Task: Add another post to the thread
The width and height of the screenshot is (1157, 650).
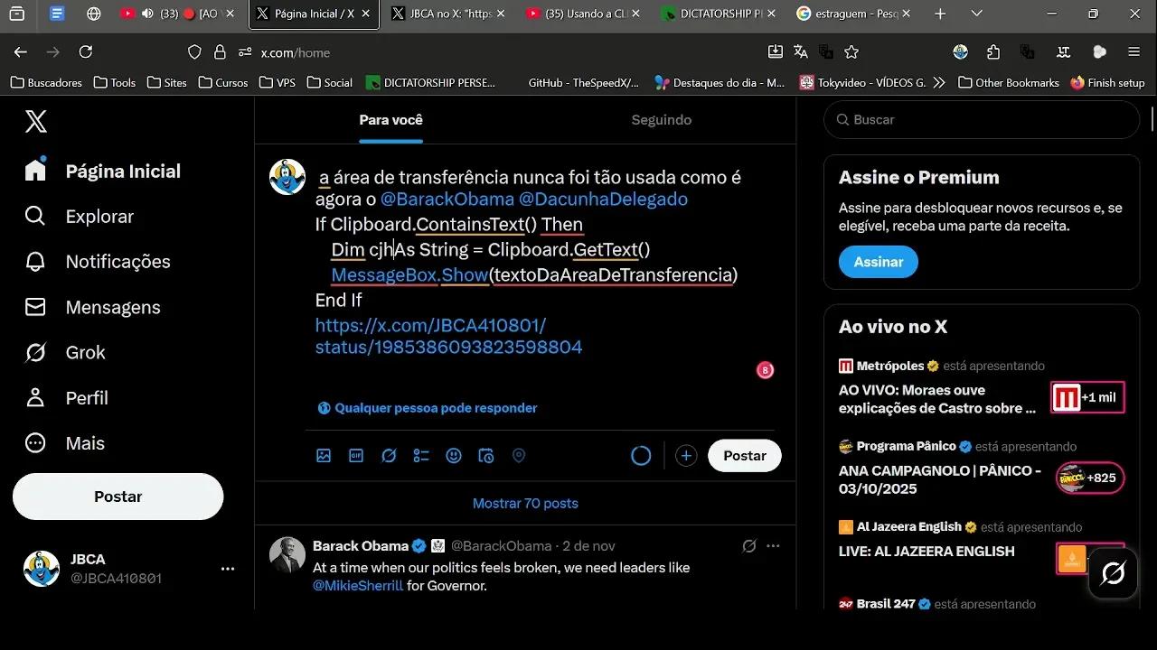Action: point(686,456)
